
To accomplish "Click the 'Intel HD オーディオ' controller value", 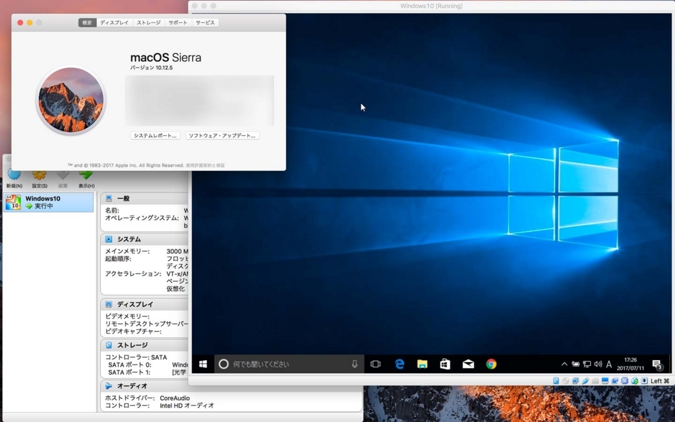I will pyautogui.click(x=187, y=406).
